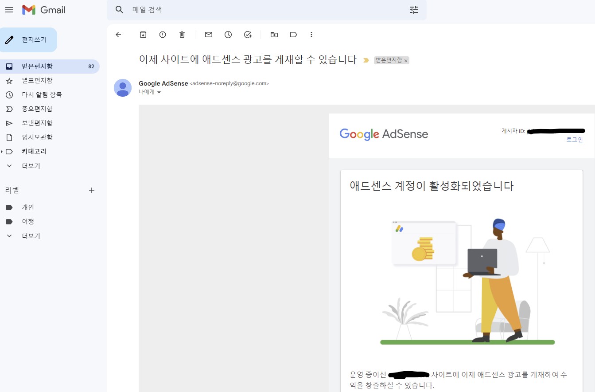Click the adsense-noreply@google.com address

tap(229, 83)
